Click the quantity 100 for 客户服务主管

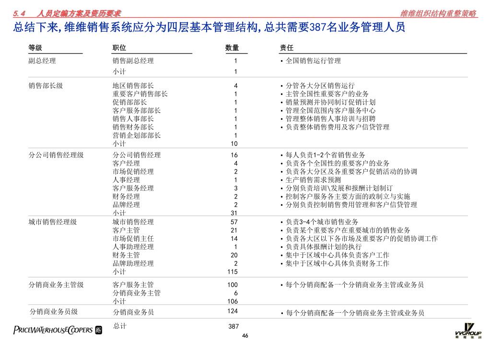pos(233,285)
